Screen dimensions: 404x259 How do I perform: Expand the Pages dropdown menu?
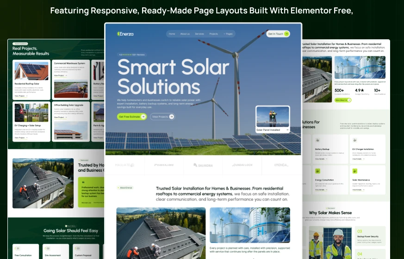228,34
